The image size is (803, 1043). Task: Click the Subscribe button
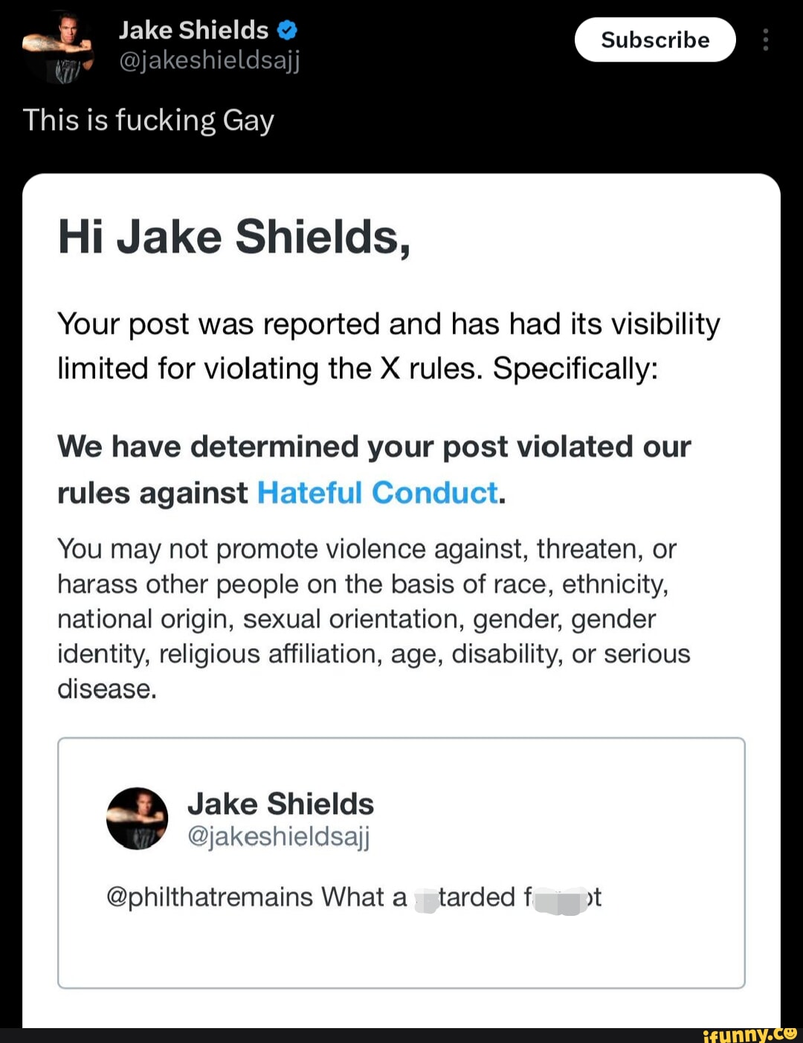(x=654, y=39)
